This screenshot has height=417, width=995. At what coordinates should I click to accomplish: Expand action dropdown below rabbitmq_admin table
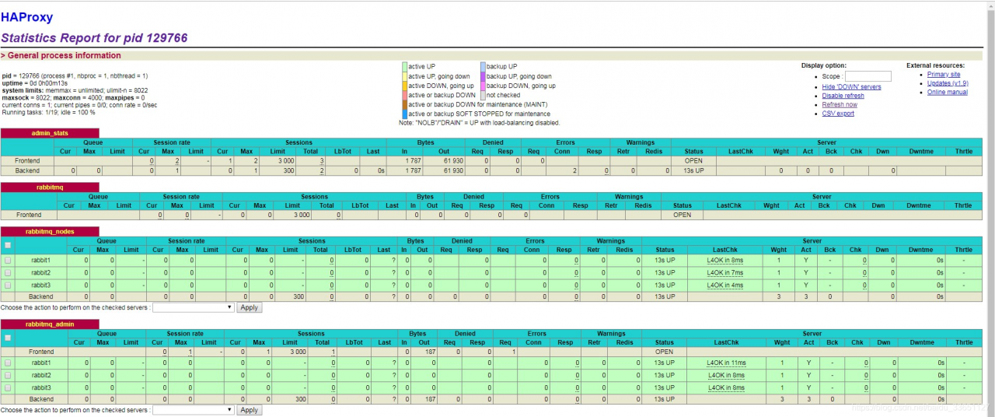click(193, 410)
